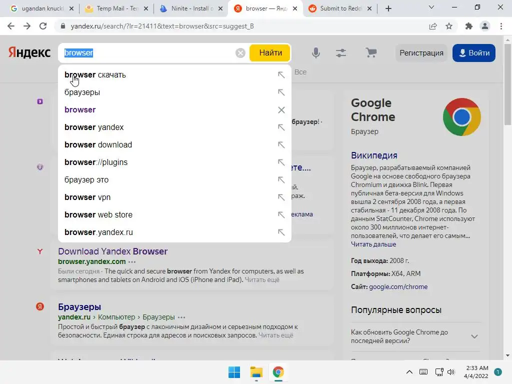
Task: Insert 'browser.yandex.ru' suggestion using arrow icon
Action: click(x=281, y=232)
